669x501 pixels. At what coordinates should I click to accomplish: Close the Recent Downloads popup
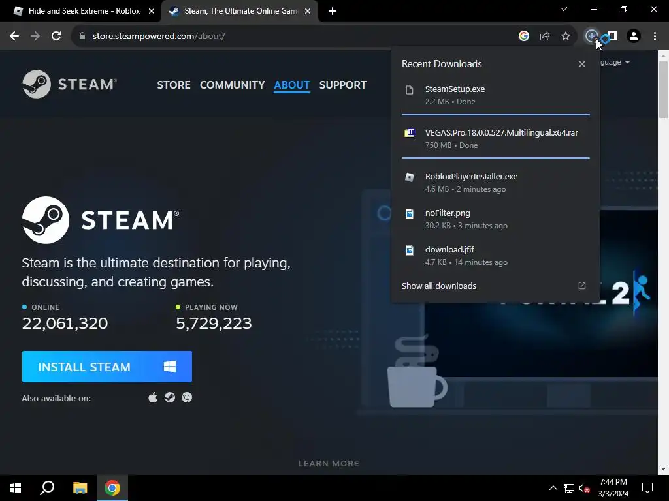pos(582,64)
